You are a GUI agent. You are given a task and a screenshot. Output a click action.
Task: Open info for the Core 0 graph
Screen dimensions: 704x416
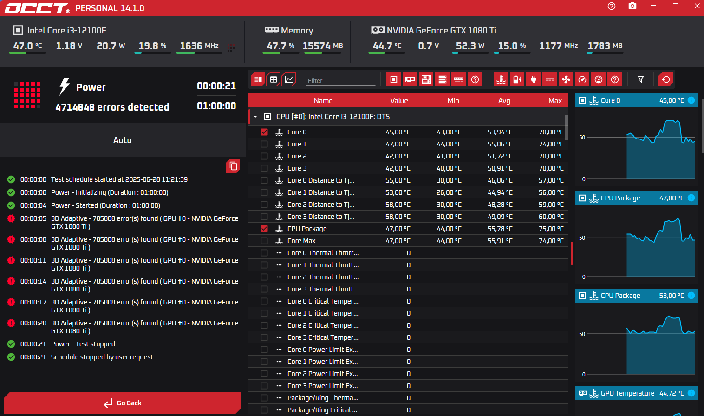tap(691, 100)
